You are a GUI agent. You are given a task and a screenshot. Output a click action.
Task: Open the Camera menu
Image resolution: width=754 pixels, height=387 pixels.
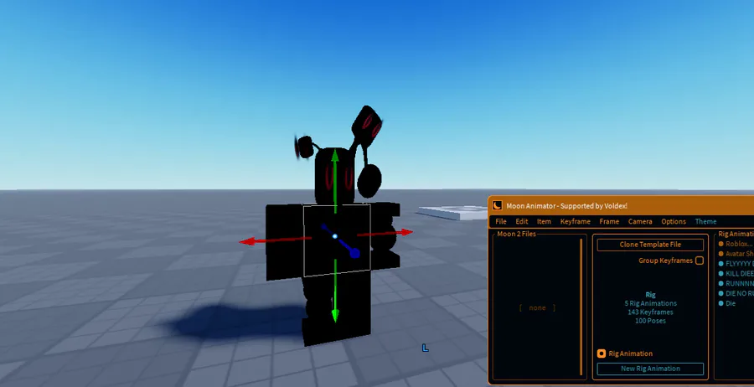click(x=640, y=222)
